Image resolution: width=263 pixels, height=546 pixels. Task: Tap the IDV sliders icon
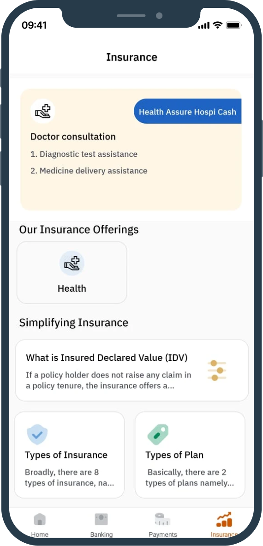[217, 371]
